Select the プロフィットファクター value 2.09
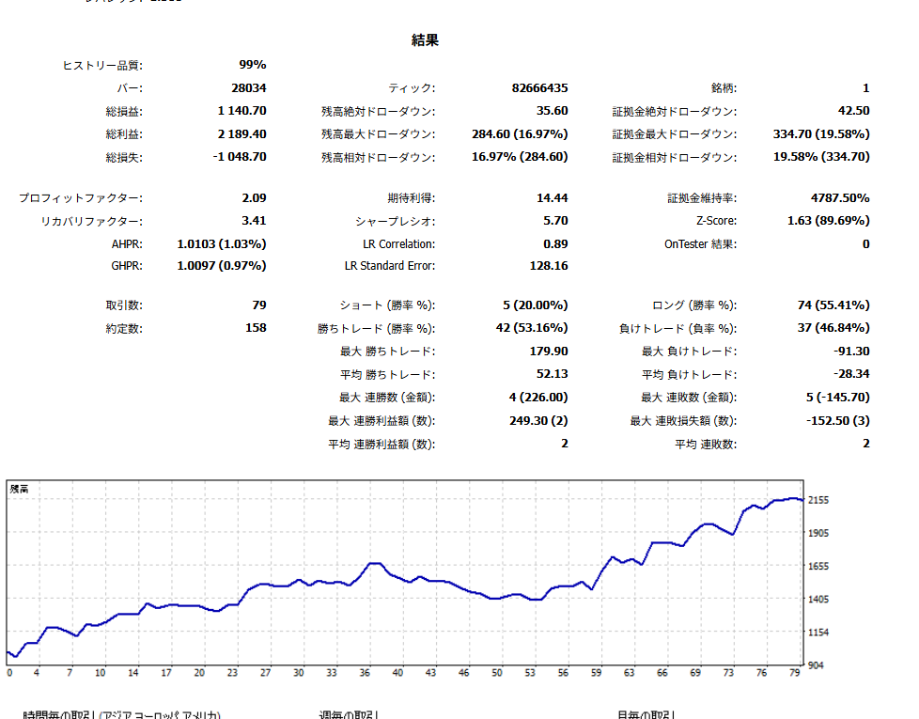This screenshot has height=719, width=919. pyautogui.click(x=254, y=198)
